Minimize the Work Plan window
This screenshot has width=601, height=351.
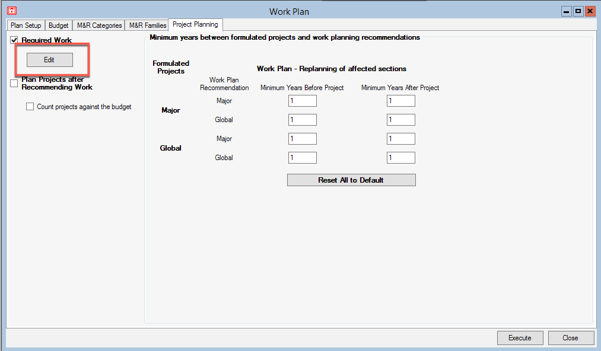click(566, 11)
